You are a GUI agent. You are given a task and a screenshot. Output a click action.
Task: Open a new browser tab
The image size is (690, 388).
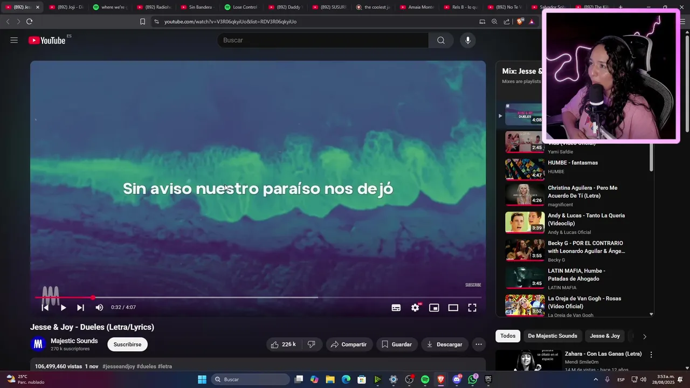coord(620,7)
